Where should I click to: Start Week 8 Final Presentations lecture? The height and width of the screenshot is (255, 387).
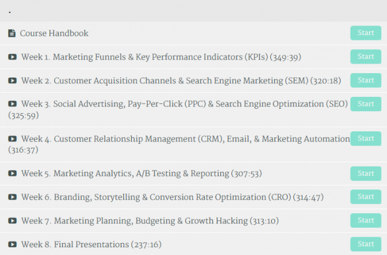[x=366, y=244]
